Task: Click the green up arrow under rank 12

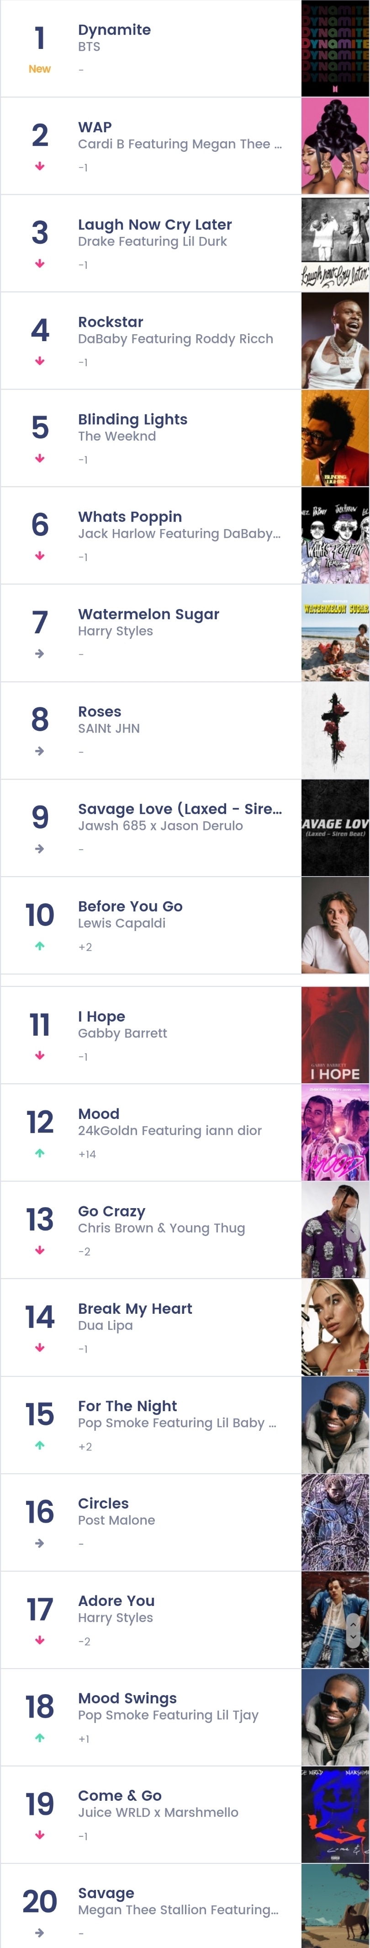Action: click(39, 1153)
